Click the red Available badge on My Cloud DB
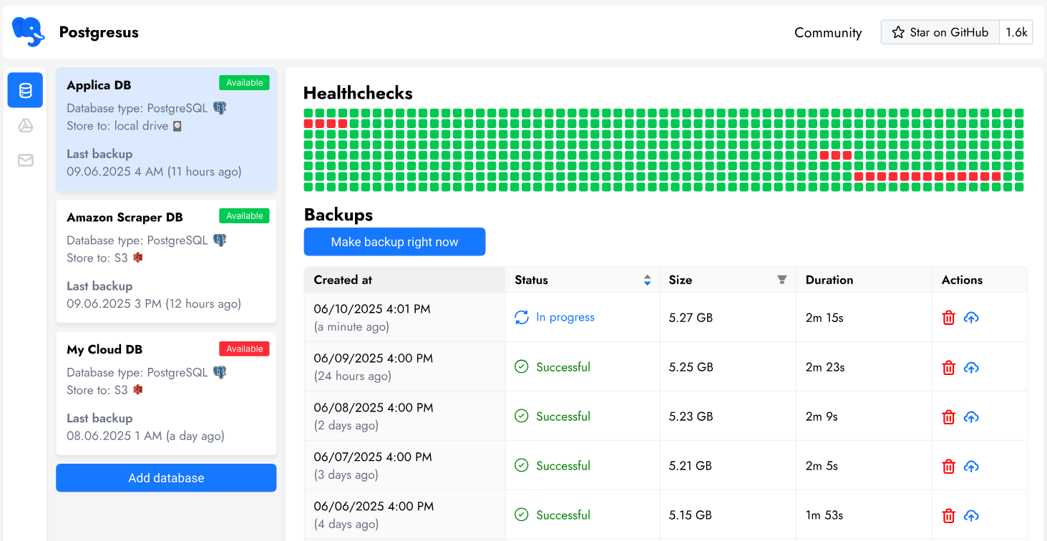 244,349
